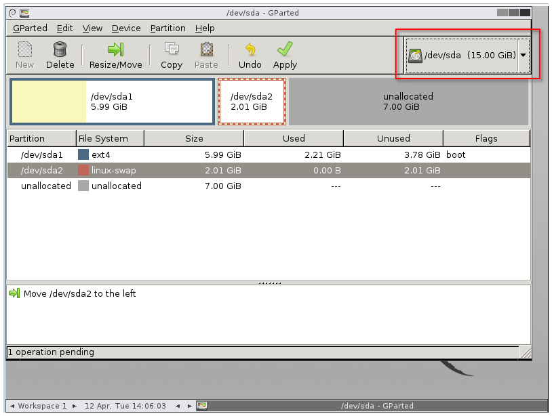Select the unallocated 7.00 GiB block in disk map
This screenshot has width=552, height=416.
tap(408, 102)
